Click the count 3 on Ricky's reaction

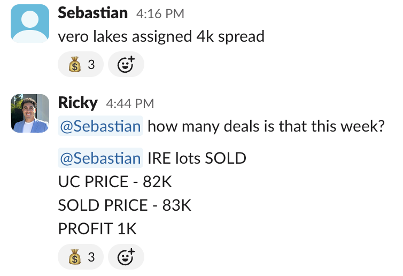tap(91, 257)
